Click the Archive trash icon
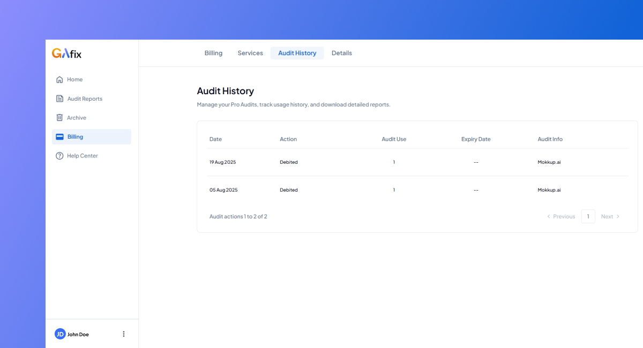The image size is (643, 348). pyautogui.click(x=59, y=118)
